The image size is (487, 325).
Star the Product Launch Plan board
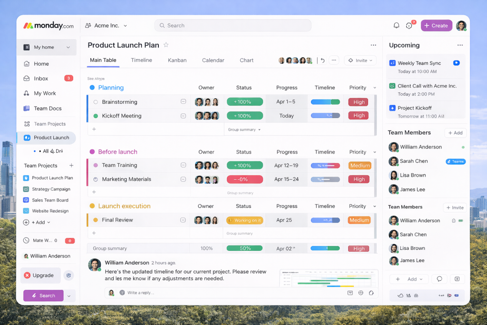(166, 45)
